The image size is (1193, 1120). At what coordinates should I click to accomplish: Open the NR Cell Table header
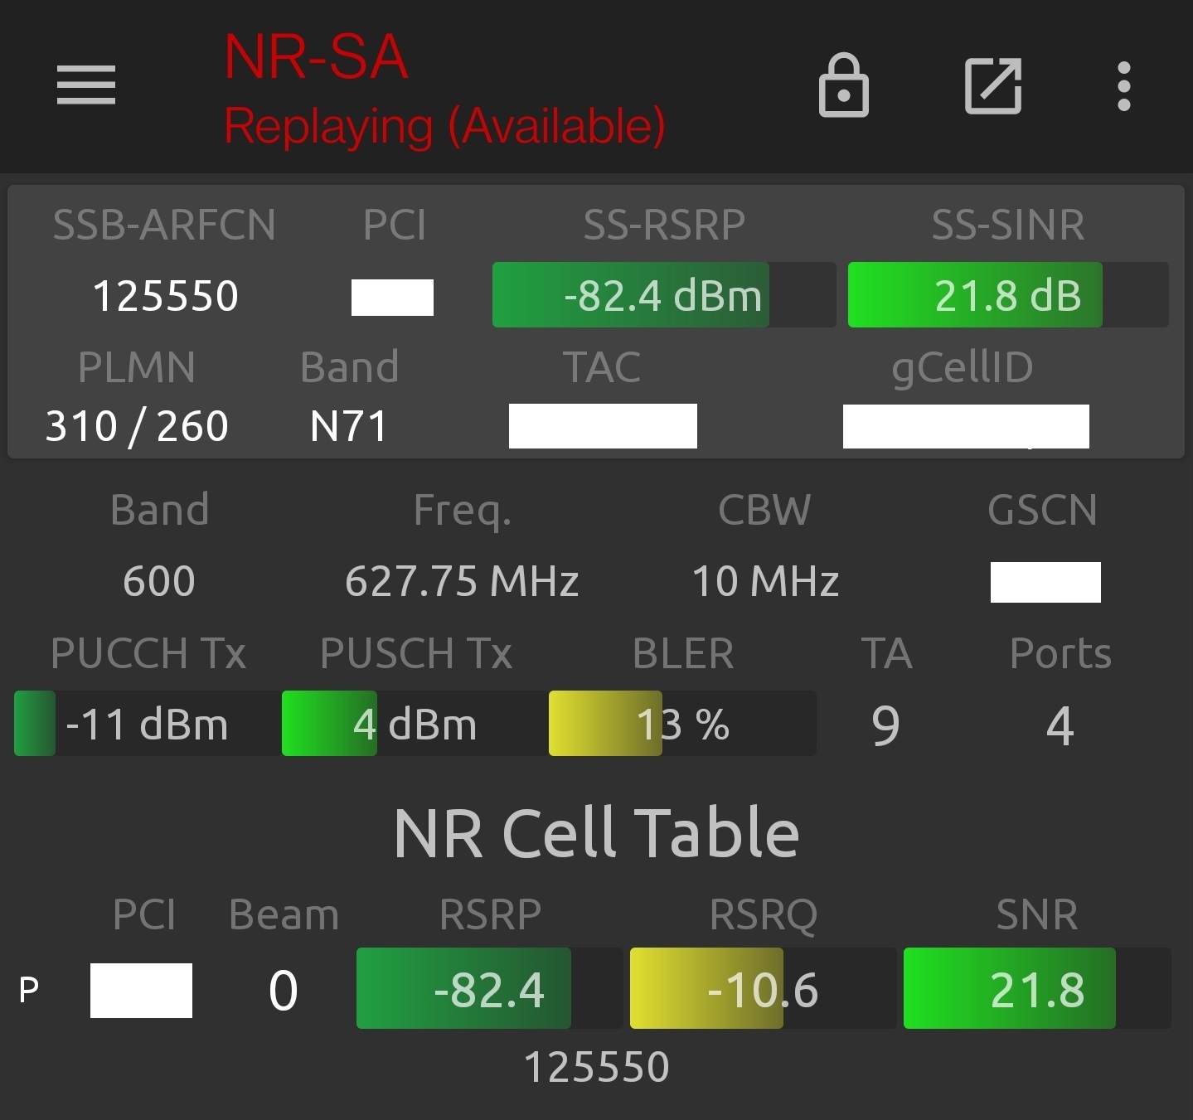(x=595, y=832)
